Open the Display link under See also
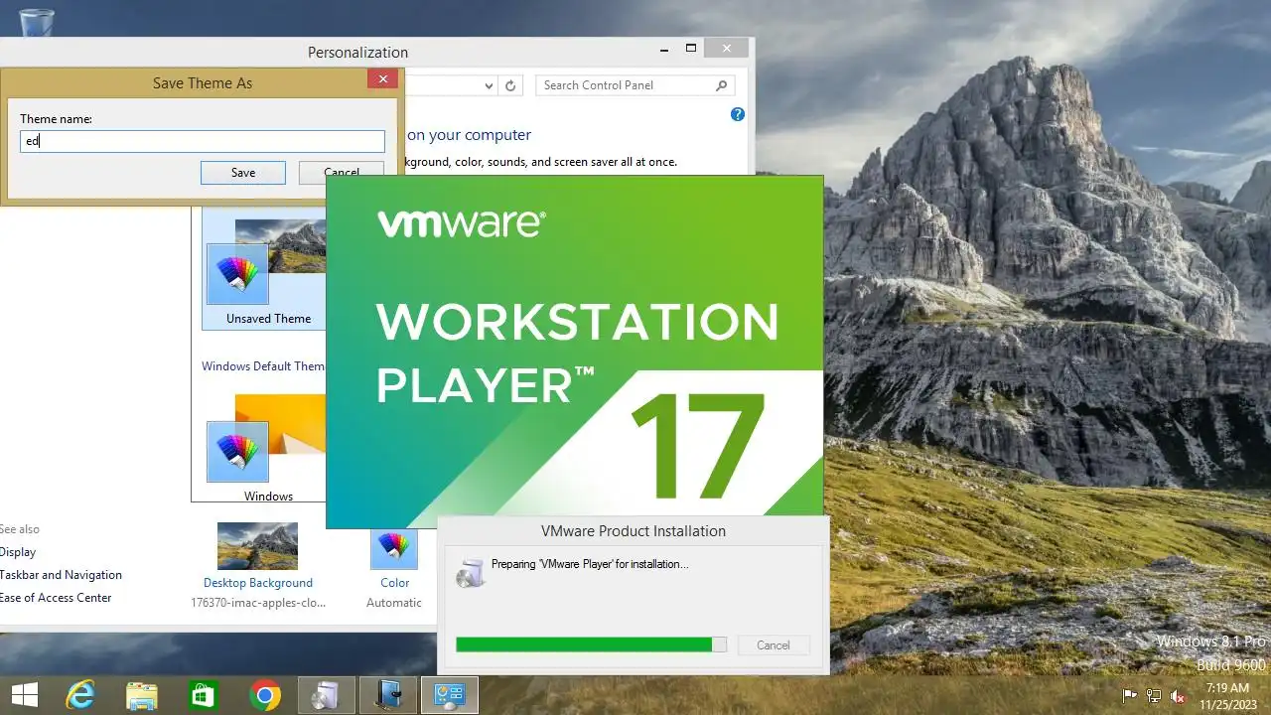Viewport: 1271px width, 715px height. point(17,552)
